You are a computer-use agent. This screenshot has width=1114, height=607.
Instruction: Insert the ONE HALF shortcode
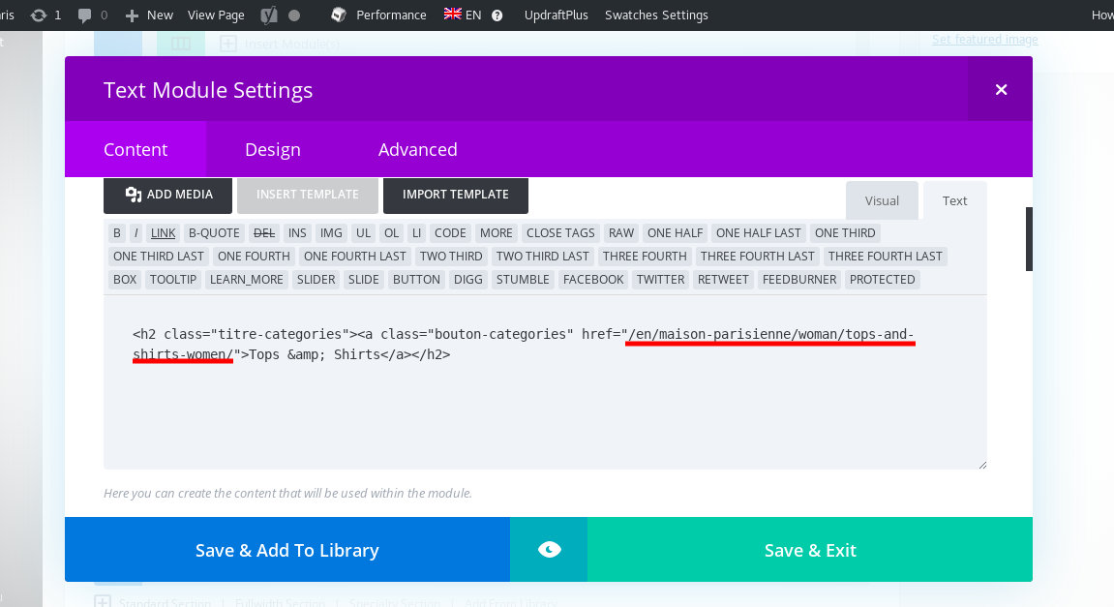coord(675,233)
